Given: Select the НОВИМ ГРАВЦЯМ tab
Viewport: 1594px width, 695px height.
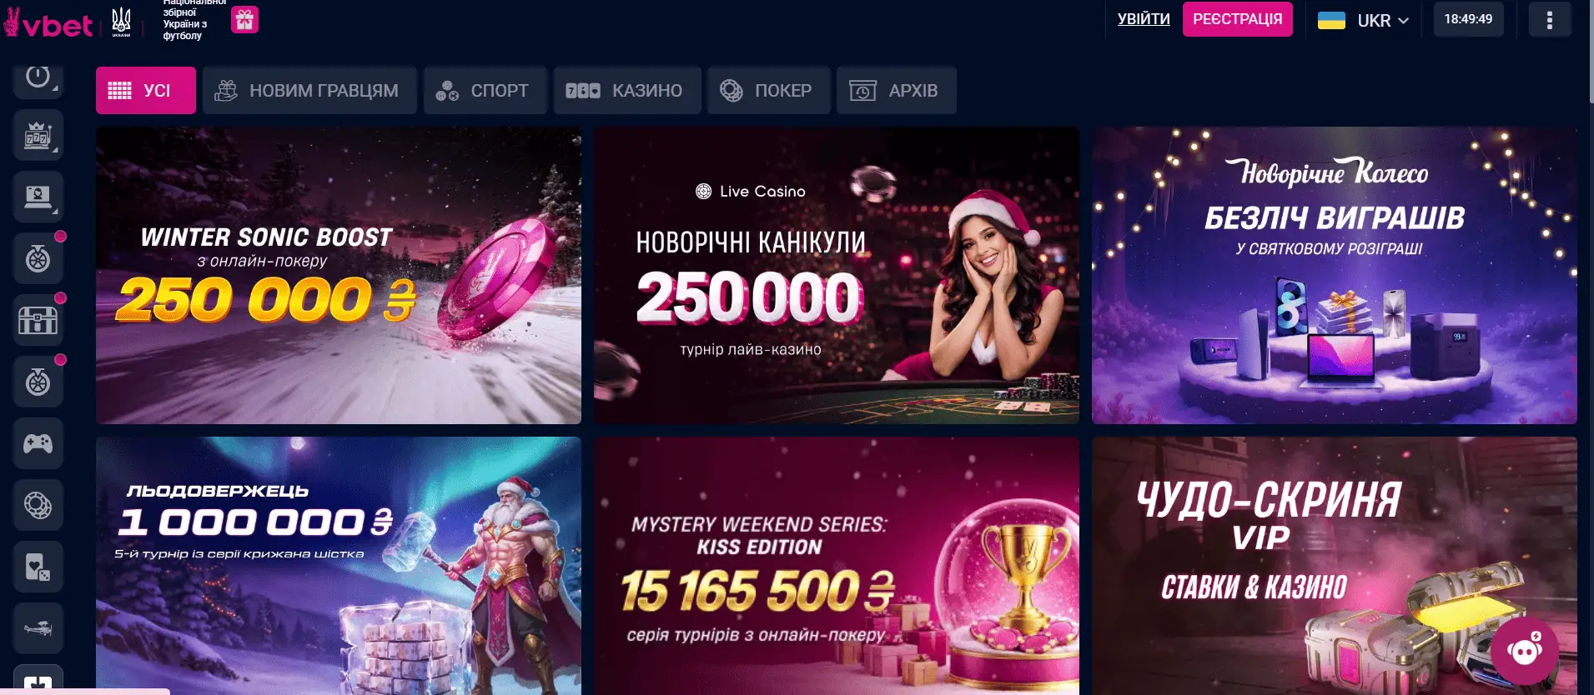Looking at the screenshot, I should pyautogui.click(x=309, y=90).
